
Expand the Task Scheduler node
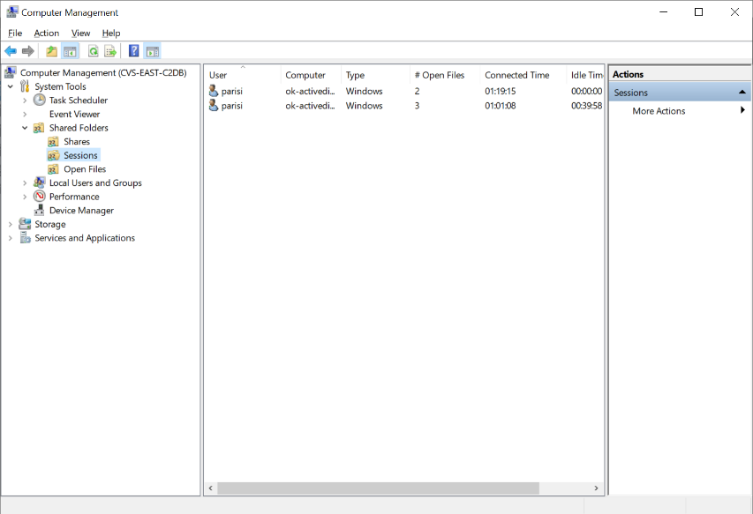pos(25,101)
